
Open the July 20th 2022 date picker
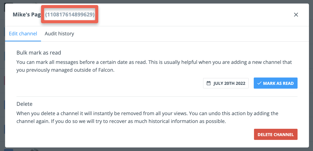point(226,83)
